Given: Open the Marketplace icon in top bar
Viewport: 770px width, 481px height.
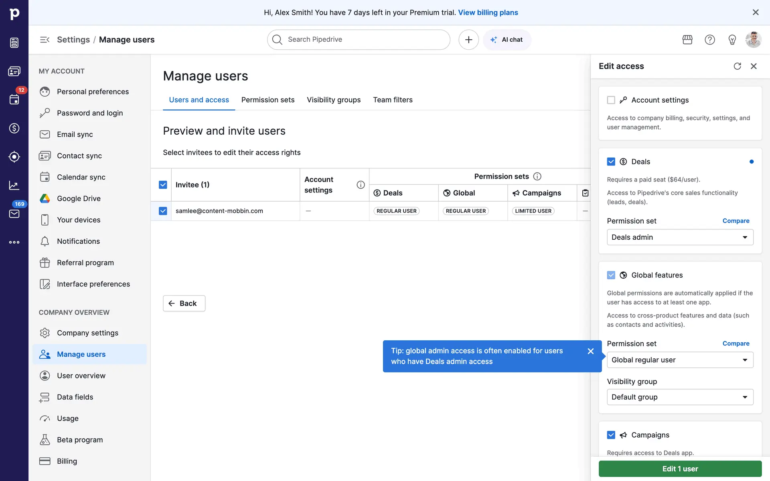Looking at the screenshot, I should (687, 40).
